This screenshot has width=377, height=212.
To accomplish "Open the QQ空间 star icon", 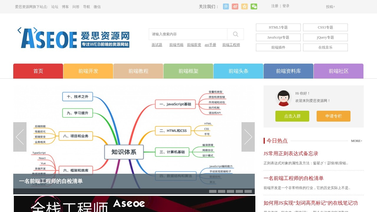I will point(244,6).
